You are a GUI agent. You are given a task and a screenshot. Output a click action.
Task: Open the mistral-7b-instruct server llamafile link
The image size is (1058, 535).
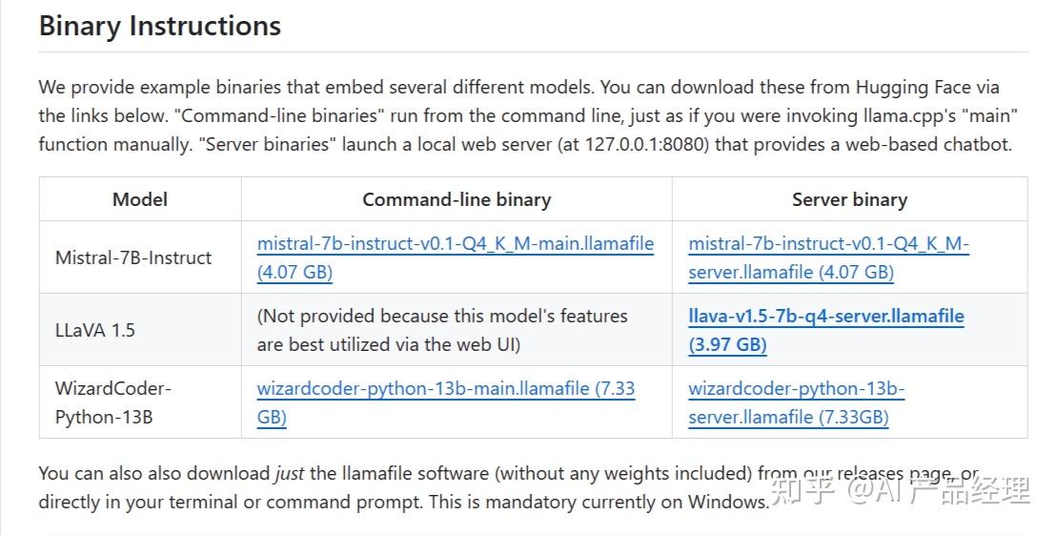tap(827, 244)
